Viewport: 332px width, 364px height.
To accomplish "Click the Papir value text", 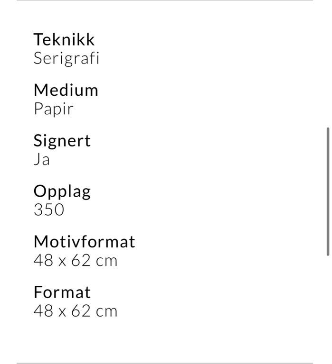I will 53,109.
